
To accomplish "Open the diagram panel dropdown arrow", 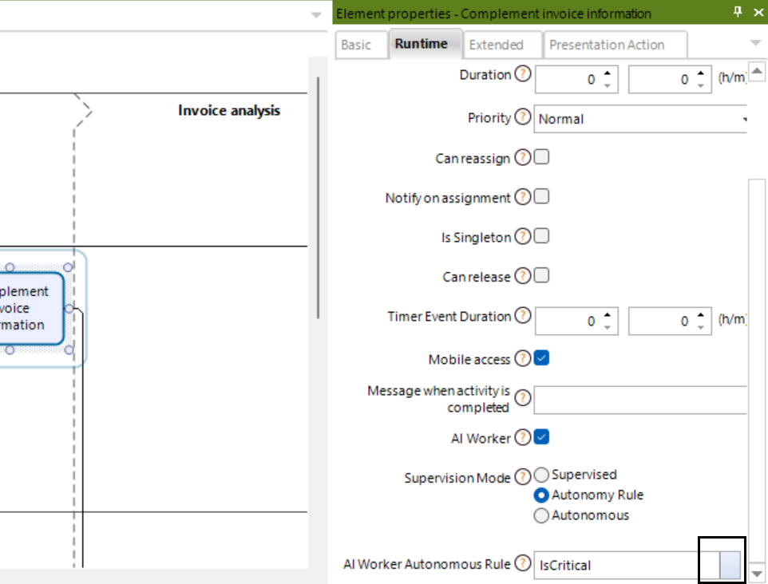I will [316, 15].
